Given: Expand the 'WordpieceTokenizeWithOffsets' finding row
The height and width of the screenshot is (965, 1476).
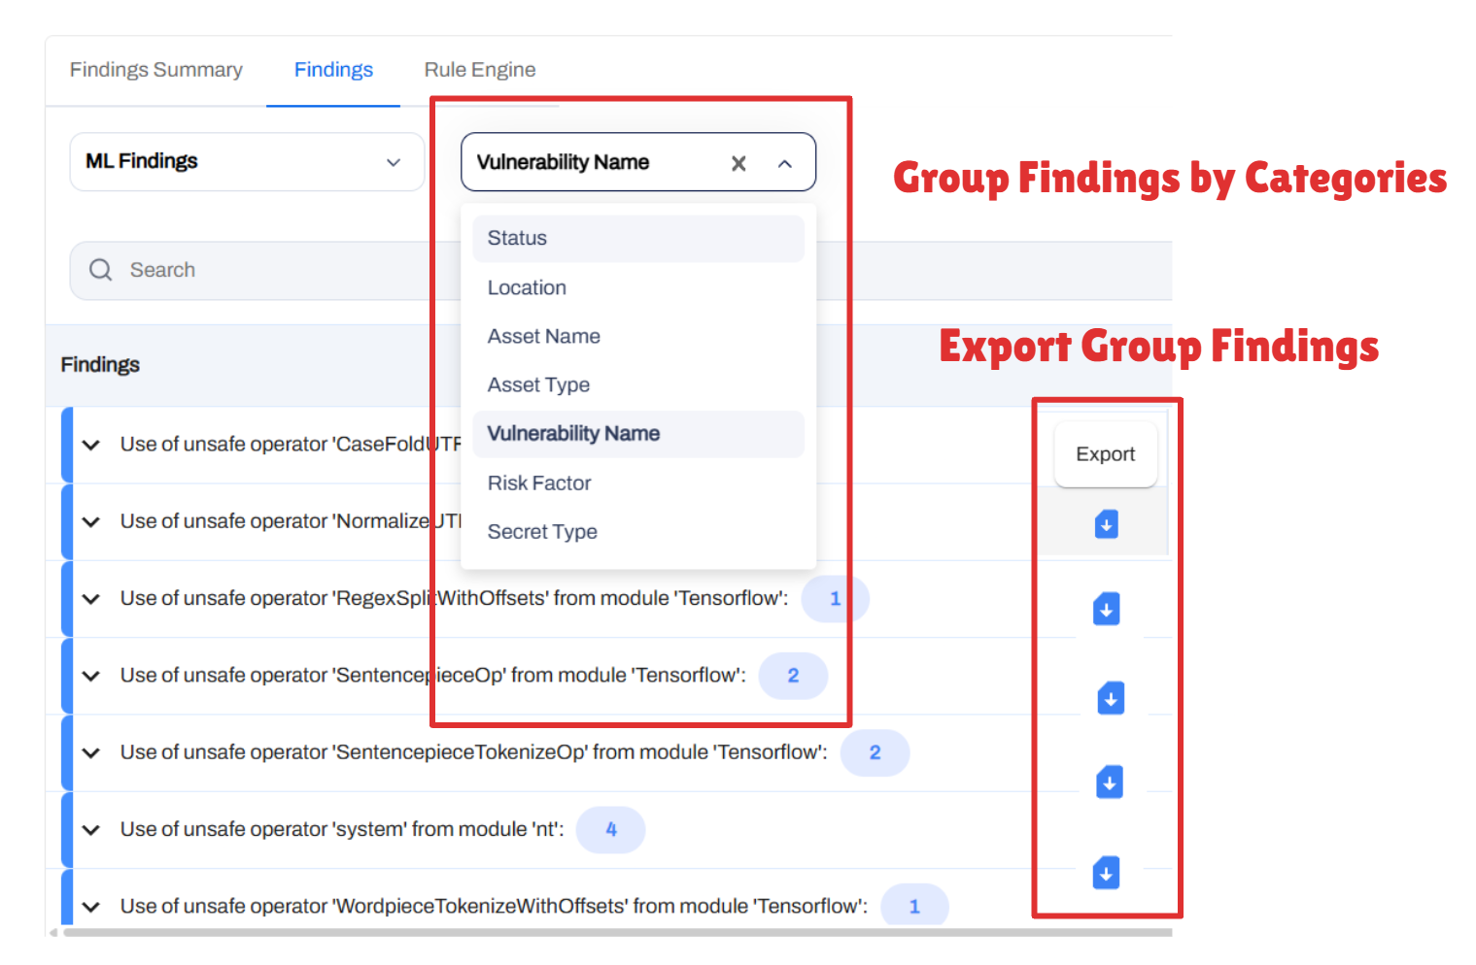Looking at the screenshot, I should click(91, 907).
